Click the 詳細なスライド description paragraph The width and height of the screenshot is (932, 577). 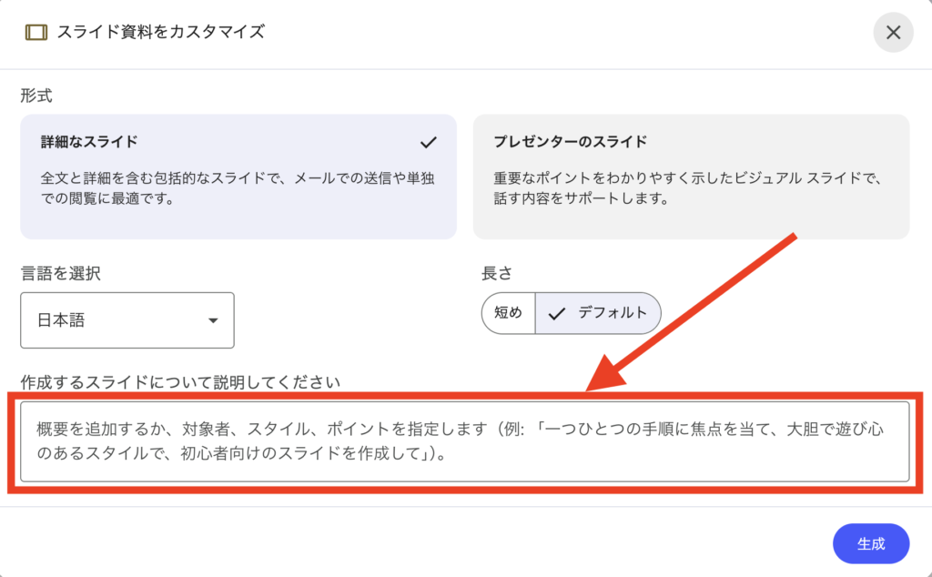pos(238,187)
